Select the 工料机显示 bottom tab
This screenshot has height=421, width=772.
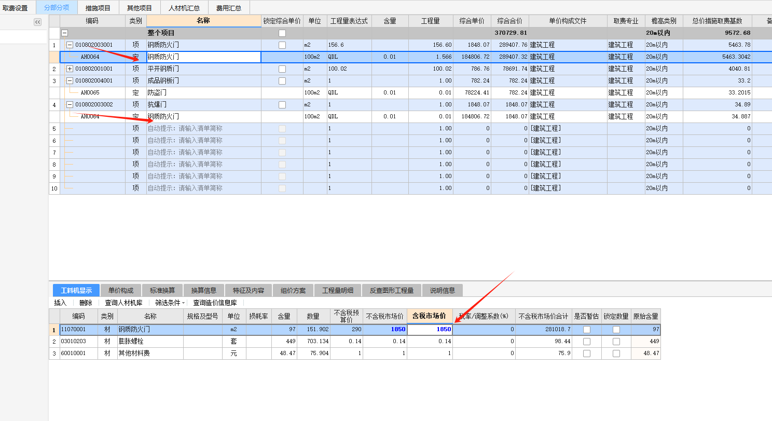pyautogui.click(x=76, y=290)
